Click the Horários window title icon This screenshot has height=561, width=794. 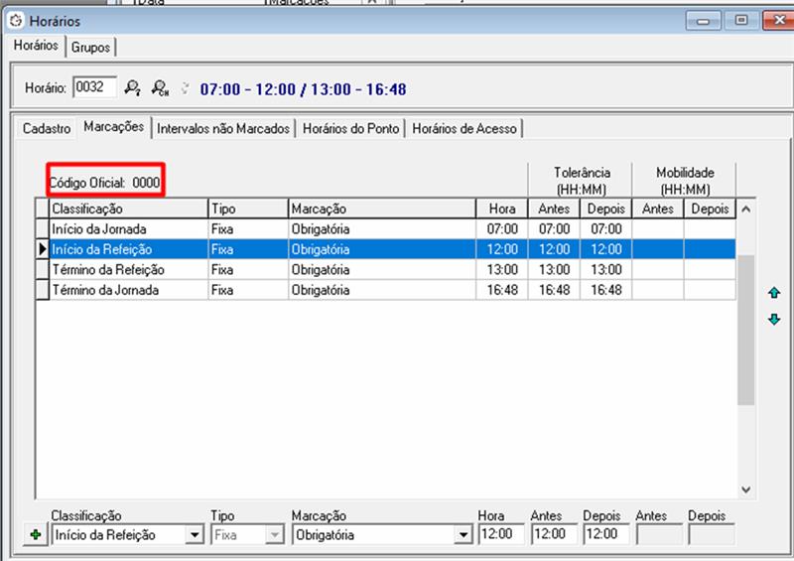[x=15, y=21]
